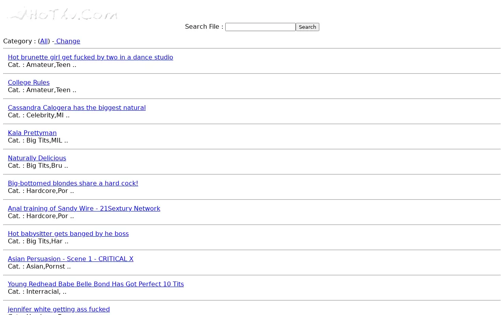The width and height of the screenshot is (504, 315).
Task: Open the Sandy Wire 21Sextury Network link
Action: (x=84, y=208)
